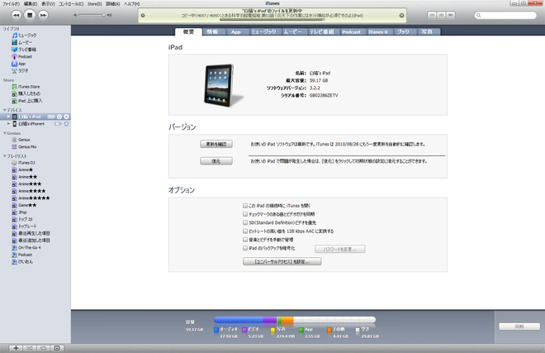Switch to the 情報 info tab
This screenshot has height=353, width=545.
coord(212,31)
